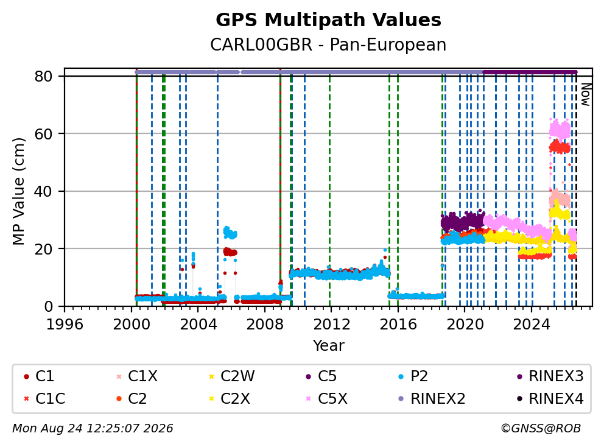Click the ©GNSS@ROB credit text
Image resolution: width=604 pixels, height=447 pixels.
click(x=541, y=429)
